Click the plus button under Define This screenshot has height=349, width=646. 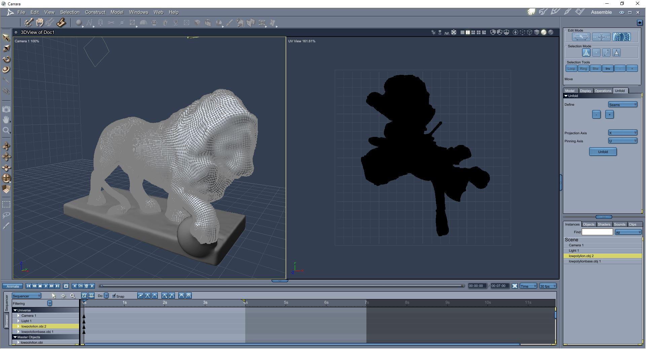609,114
